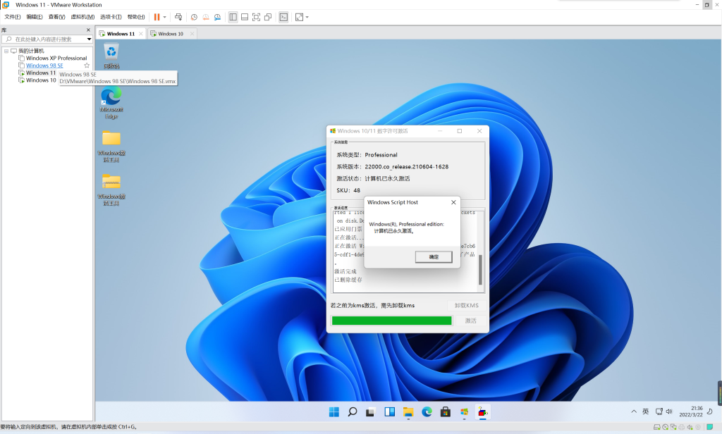Open Microsoft Store from taskbar

pyautogui.click(x=446, y=412)
